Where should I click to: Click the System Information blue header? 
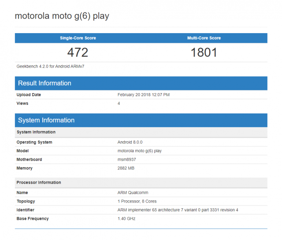pyautogui.click(x=141, y=120)
